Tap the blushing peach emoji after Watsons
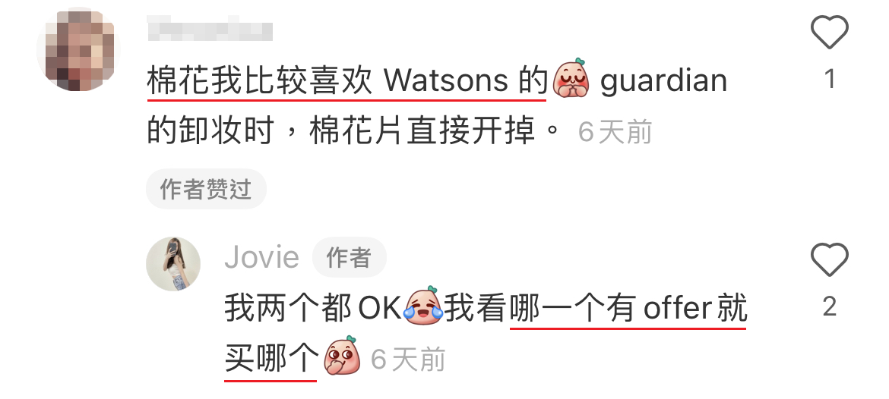The width and height of the screenshot is (889, 399). 571,78
